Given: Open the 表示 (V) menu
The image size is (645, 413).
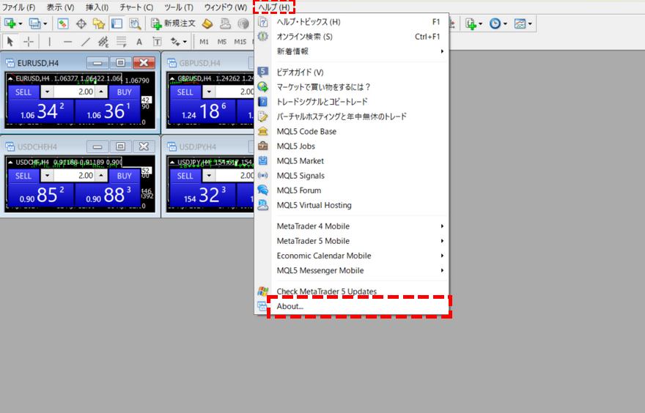Looking at the screenshot, I should click(x=60, y=7).
